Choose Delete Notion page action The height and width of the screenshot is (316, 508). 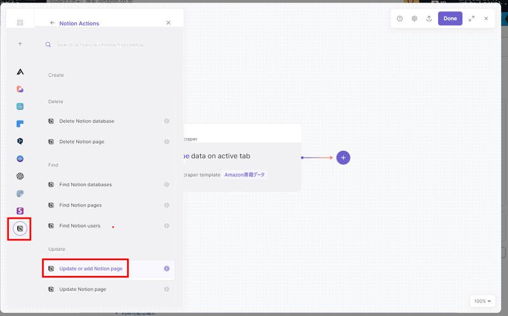coord(109,142)
